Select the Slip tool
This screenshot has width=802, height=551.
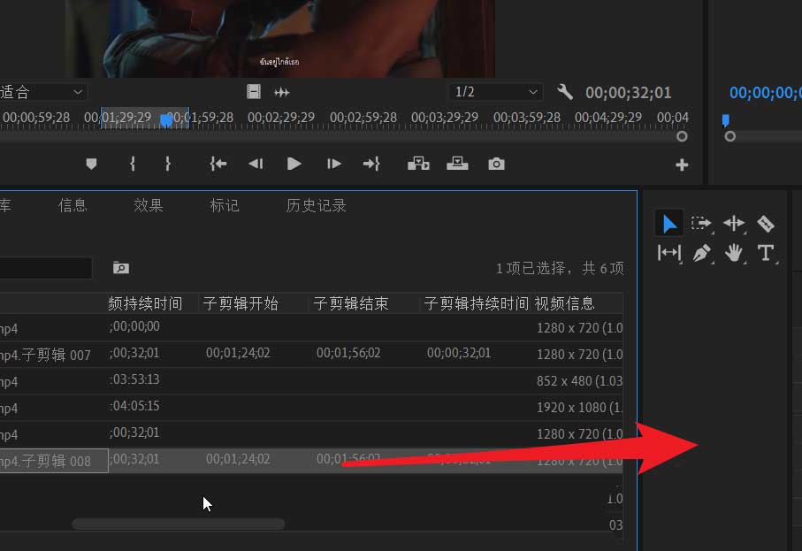point(669,253)
